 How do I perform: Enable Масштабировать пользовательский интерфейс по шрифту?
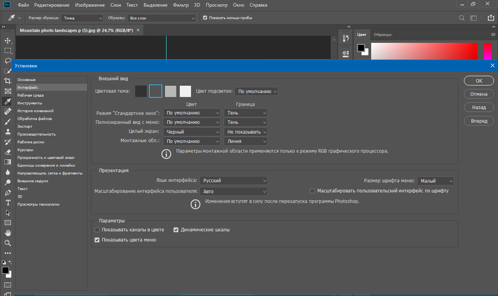pyautogui.click(x=312, y=191)
